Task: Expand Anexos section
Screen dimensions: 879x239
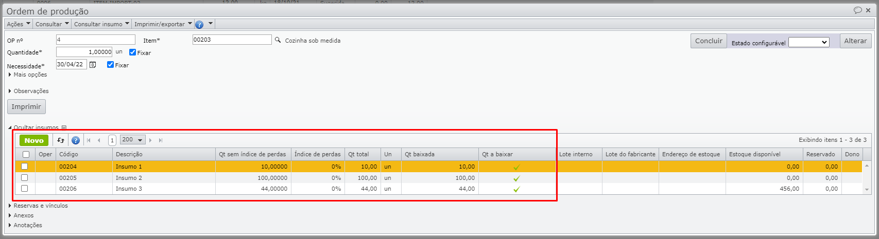Action: [x=21, y=215]
